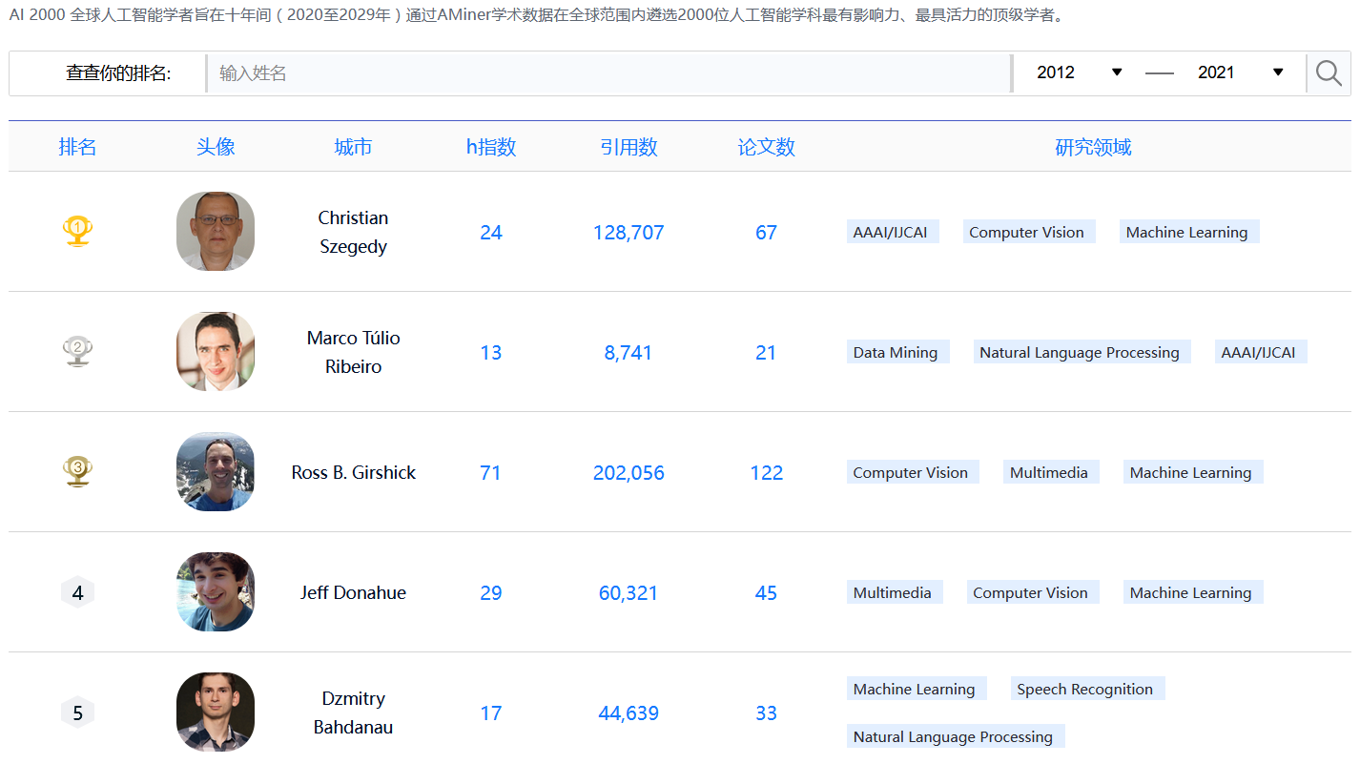This screenshot has height=764, width=1360.
Task: Click the bronze trophy icon for rank 3
Action: 77,471
